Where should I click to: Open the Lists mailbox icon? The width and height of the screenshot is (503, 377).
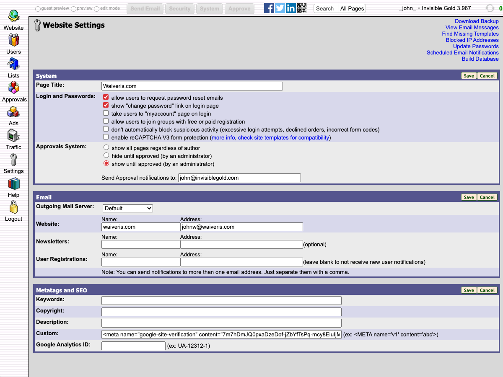13,64
